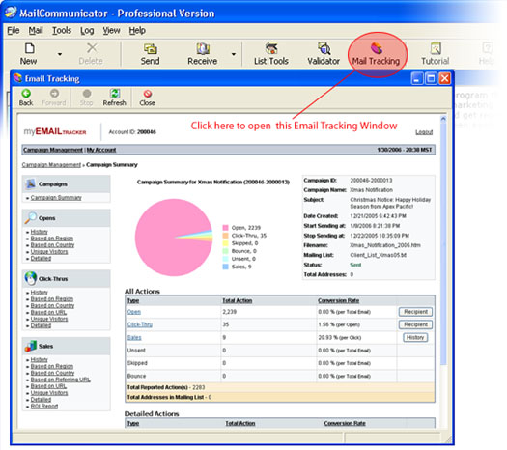Click the Logout link
The width and height of the screenshot is (507, 450).
point(424,132)
